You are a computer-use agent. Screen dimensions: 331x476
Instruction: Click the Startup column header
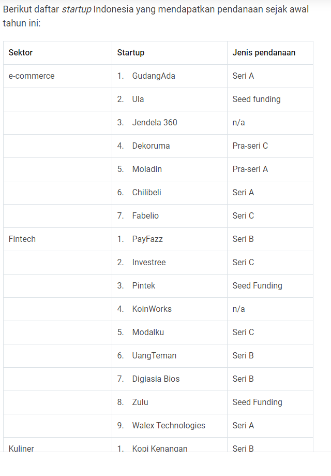pos(131,52)
